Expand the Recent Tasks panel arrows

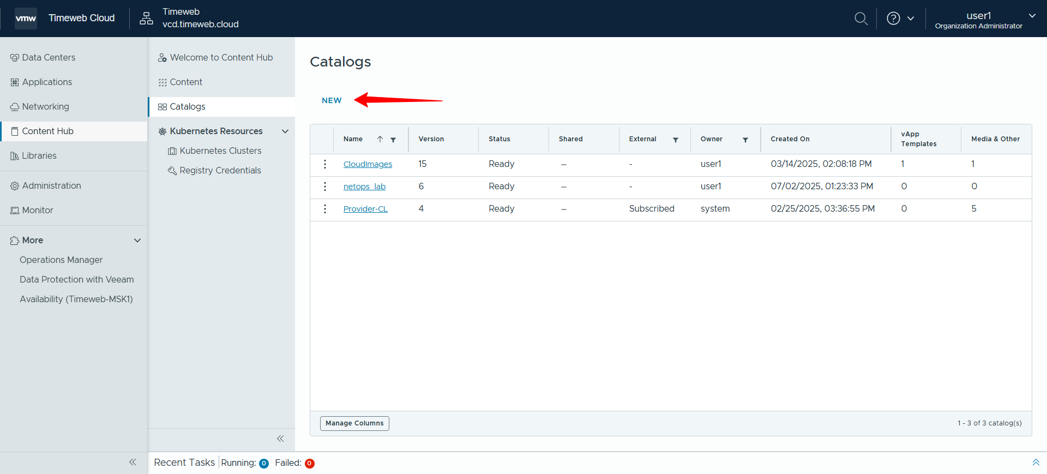(x=1036, y=463)
